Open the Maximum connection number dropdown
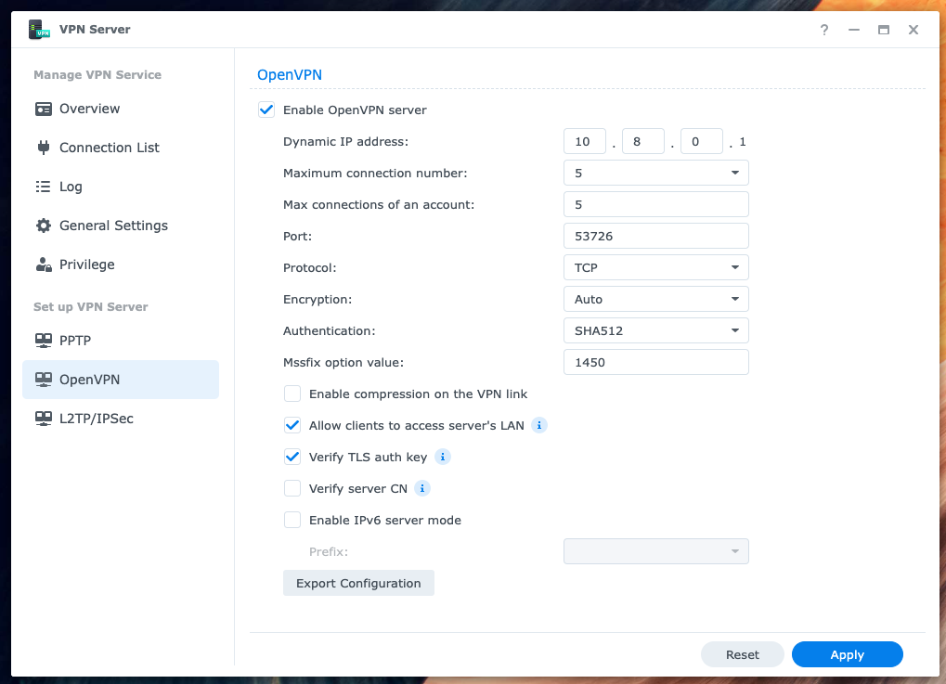The height and width of the screenshot is (684, 946). [655, 172]
